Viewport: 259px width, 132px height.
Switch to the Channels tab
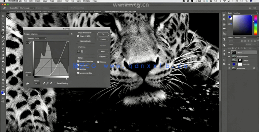point(237,37)
